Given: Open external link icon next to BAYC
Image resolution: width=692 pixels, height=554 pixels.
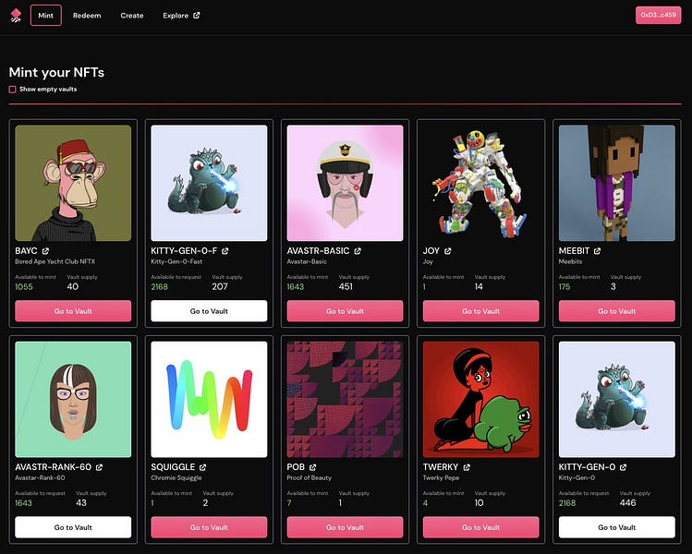Looking at the screenshot, I should pos(42,251).
